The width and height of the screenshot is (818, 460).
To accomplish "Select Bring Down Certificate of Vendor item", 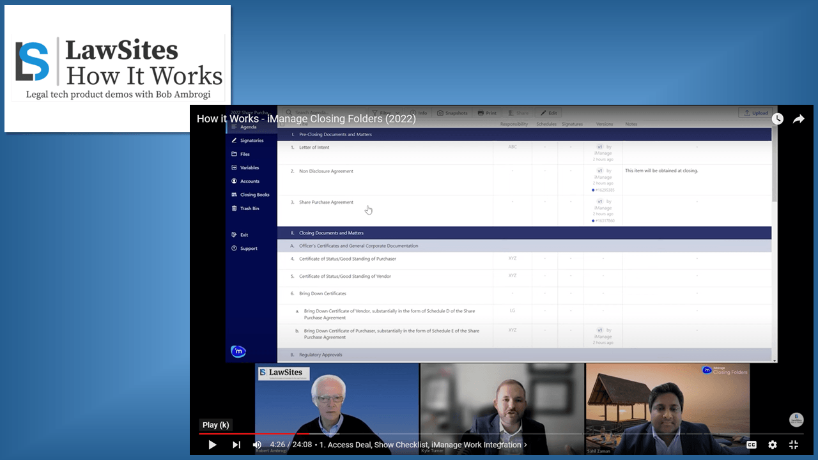I will click(524, 314).
